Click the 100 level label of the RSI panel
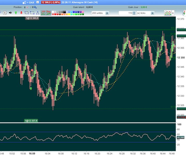This screenshot has height=155, width=186. [179, 124]
